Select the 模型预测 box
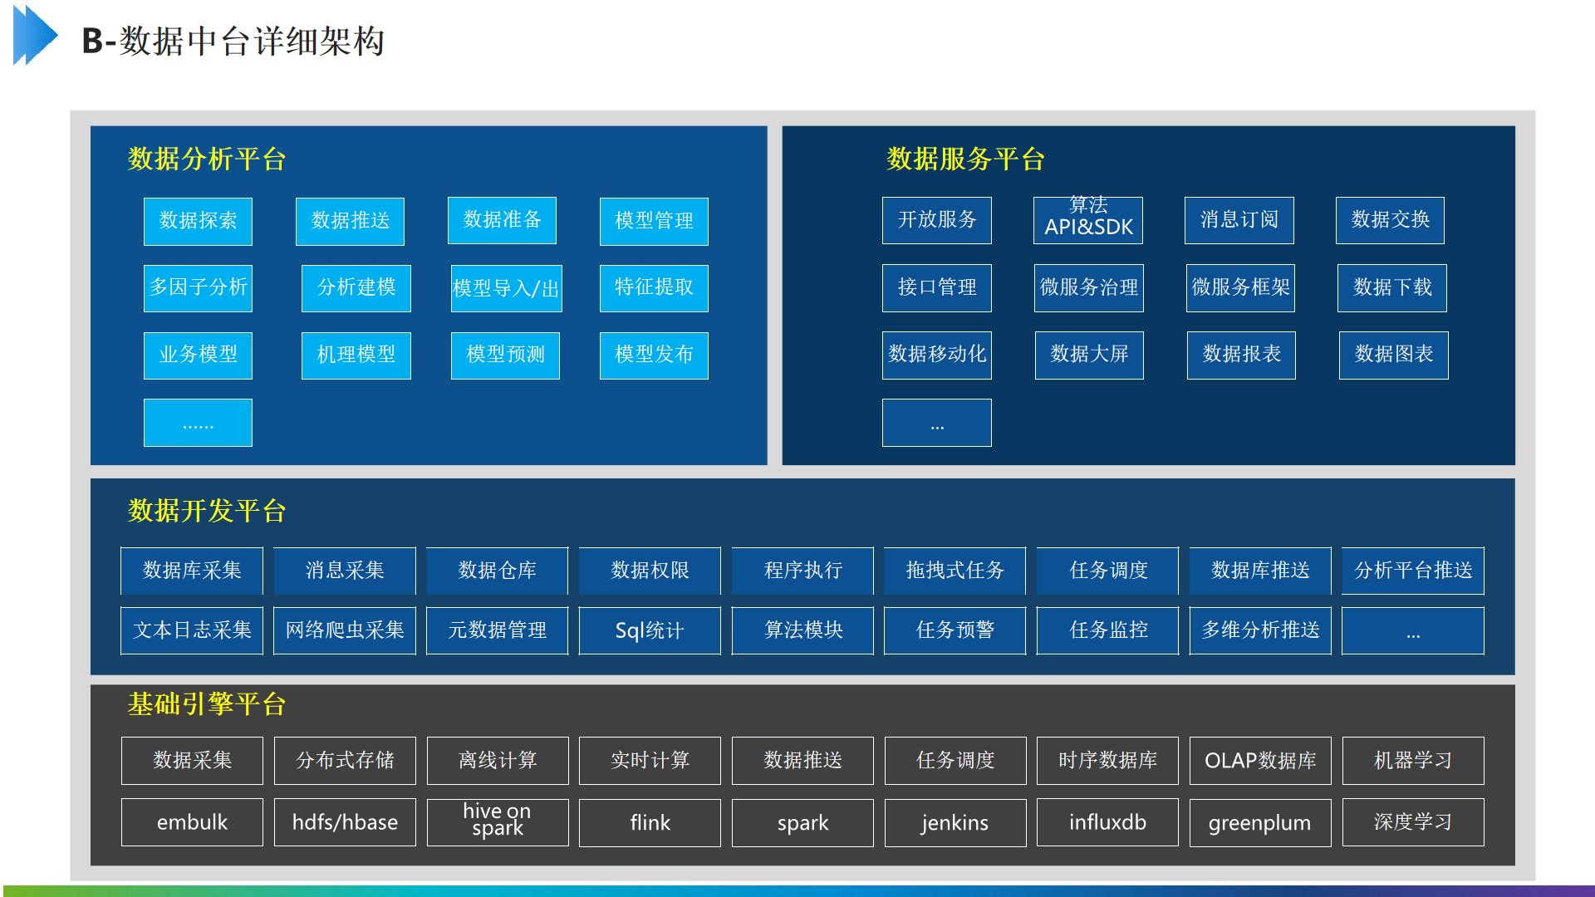Screen dimensions: 1595x897 pos(505,355)
